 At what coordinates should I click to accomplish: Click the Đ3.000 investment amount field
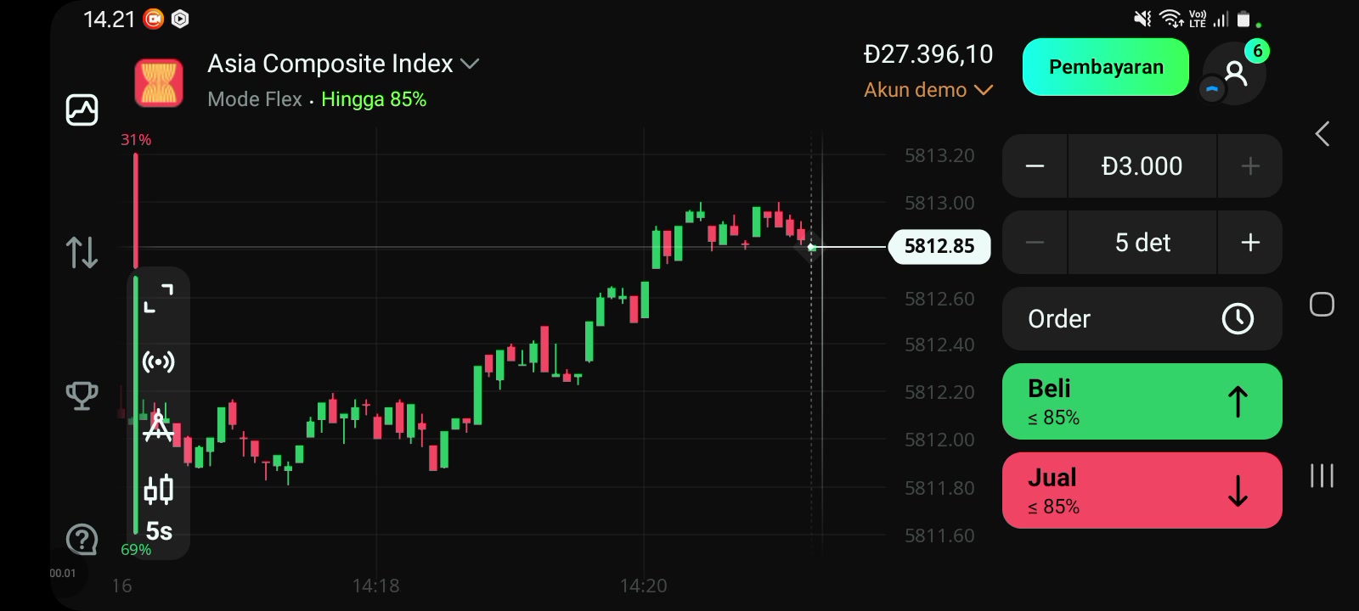(x=1142, y=166)
